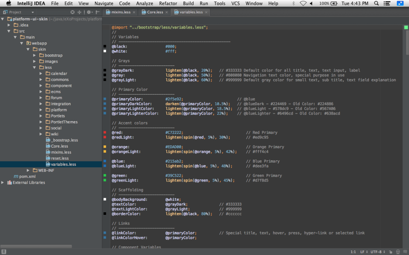Click the Collapse All icon in Project panel
This screenshot has height=255, width=409.
click(x=79, y=12)
